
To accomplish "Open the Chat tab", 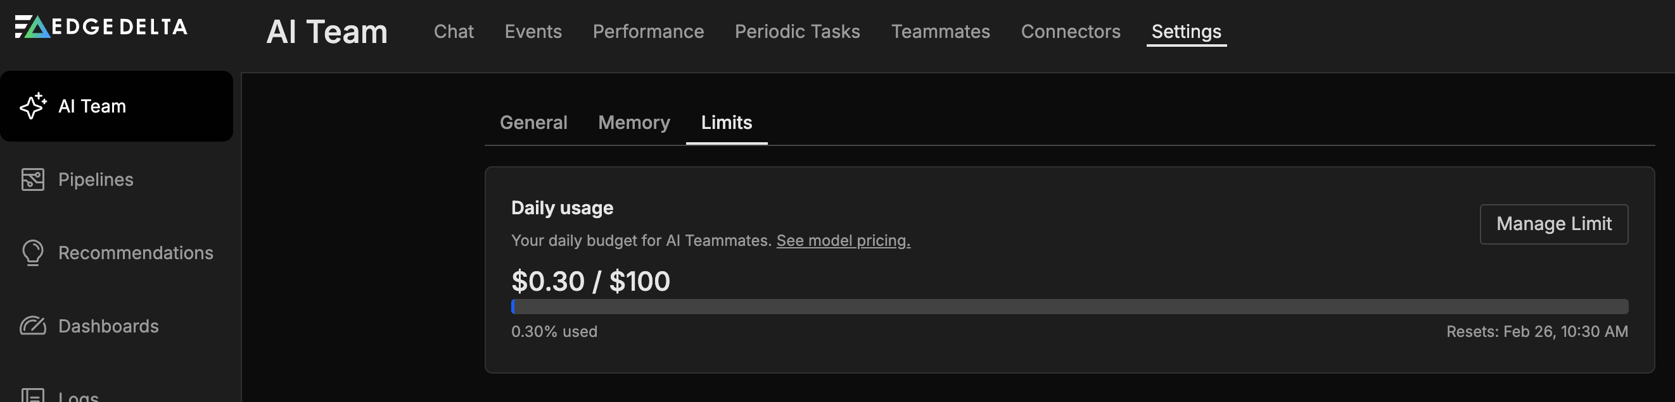I will 453,31.
